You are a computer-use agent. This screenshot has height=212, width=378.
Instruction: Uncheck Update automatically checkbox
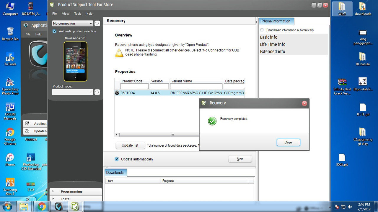click(117, 159)
